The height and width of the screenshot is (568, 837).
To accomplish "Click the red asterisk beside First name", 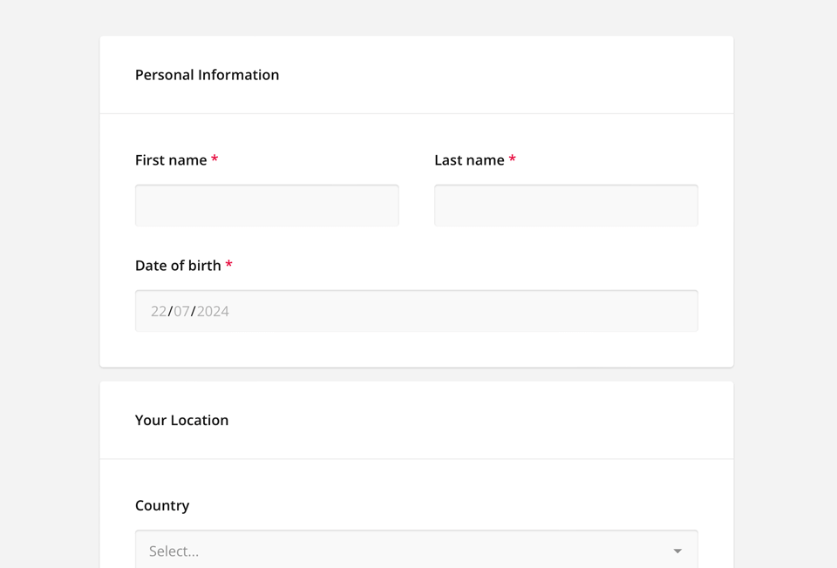I will click(214, 159).
